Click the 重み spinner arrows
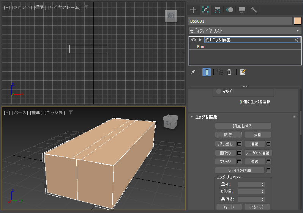Viewport: 303px width, 213px height. click(x=262, y=185)
